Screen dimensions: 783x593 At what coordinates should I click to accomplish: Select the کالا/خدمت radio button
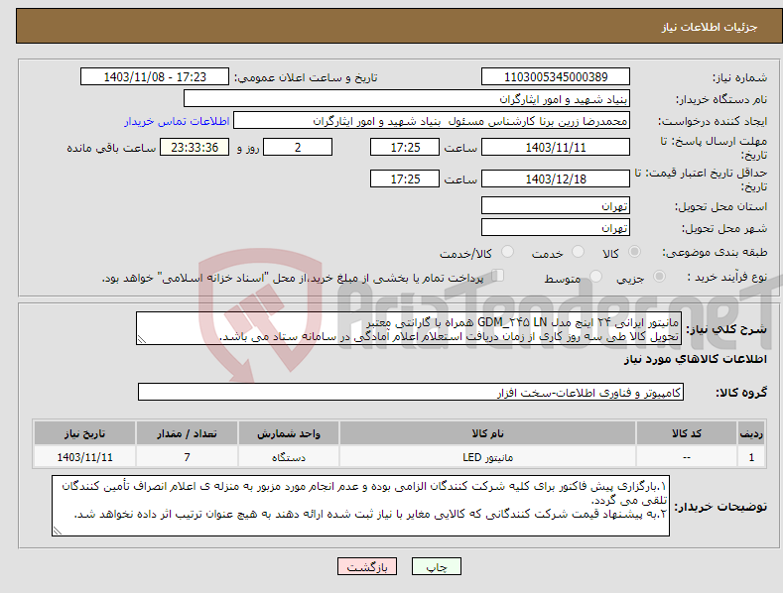tap(507, 252)
